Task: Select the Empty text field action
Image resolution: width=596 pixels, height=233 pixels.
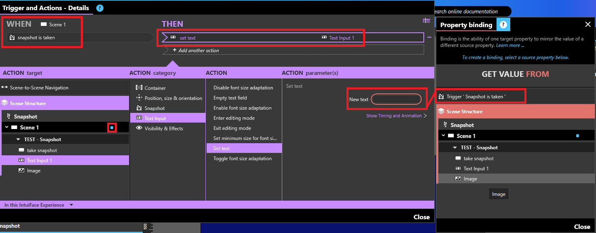Action: pyautogui.click(x=230, y=98)
